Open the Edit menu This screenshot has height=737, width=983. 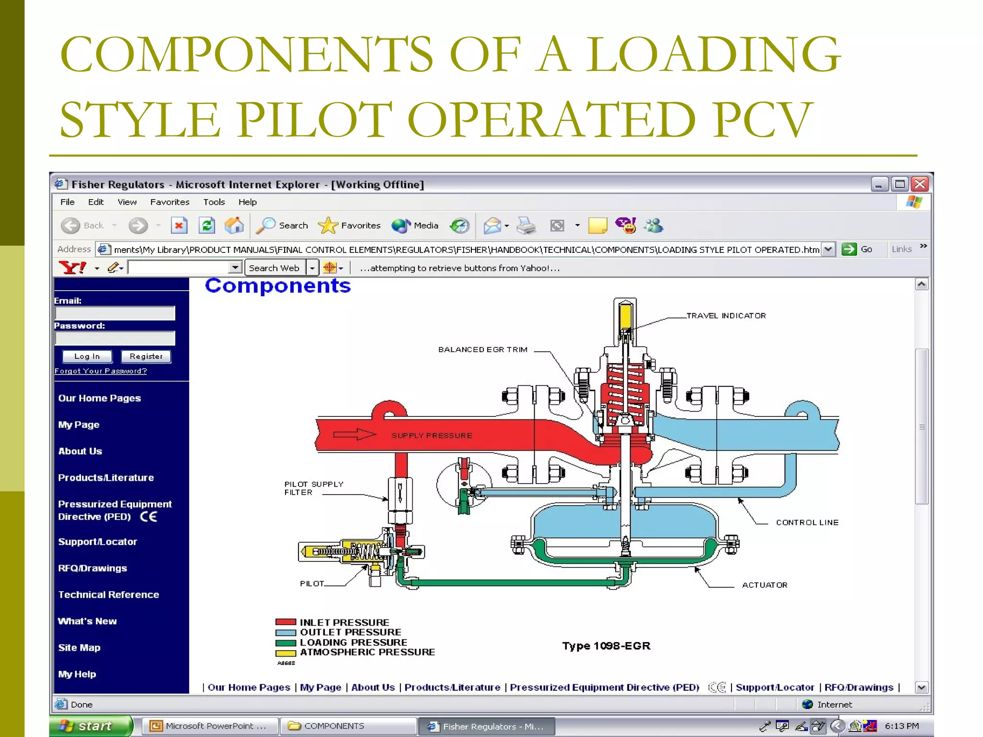pyautogui.click(x=96, y=202)
